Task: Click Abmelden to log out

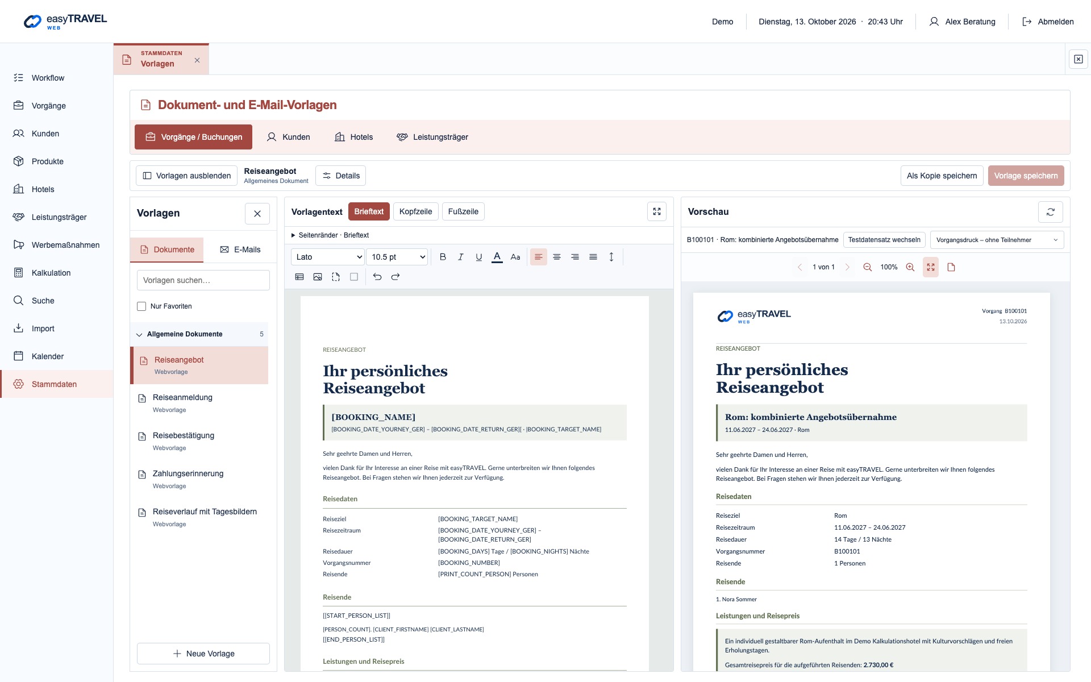Action: [x=1048, y=22]
